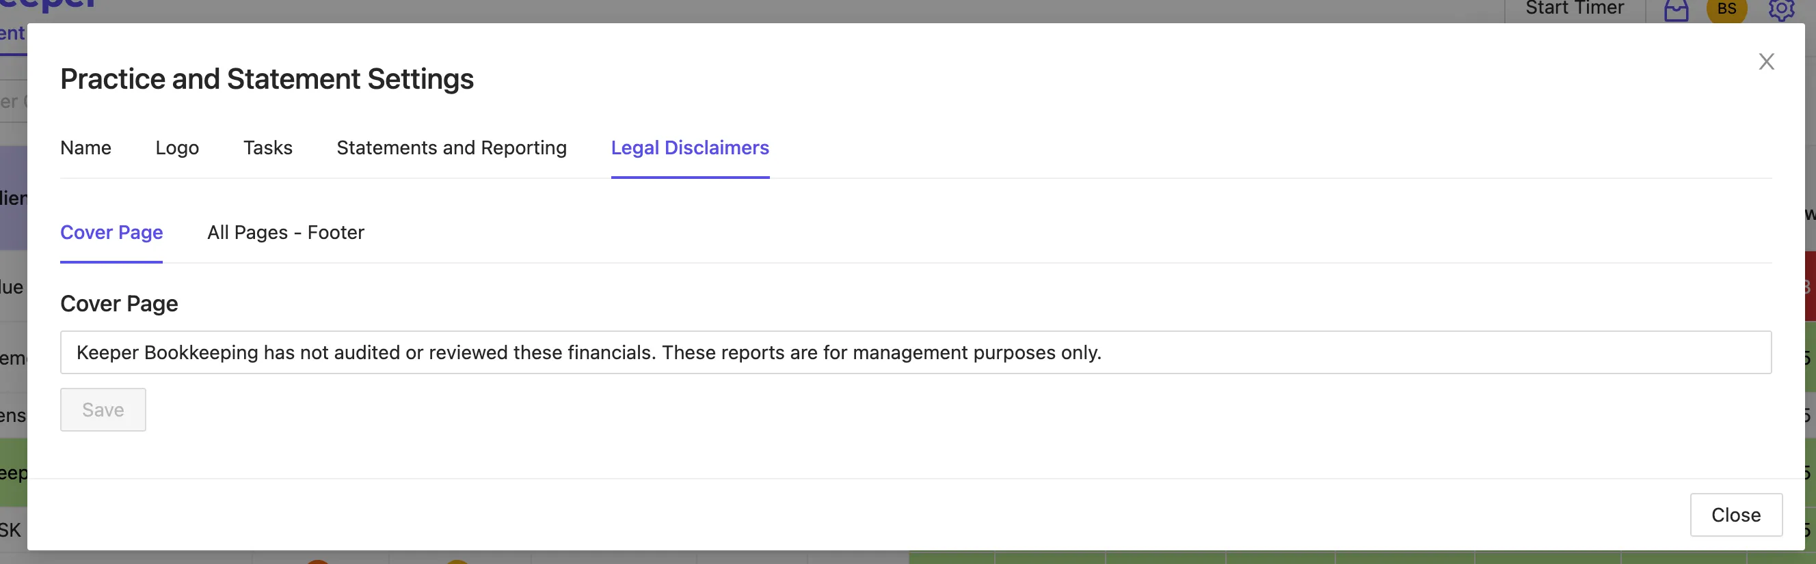Select the Legal Disclaimers tab
1816x564 pixels.
click(689, 148)
